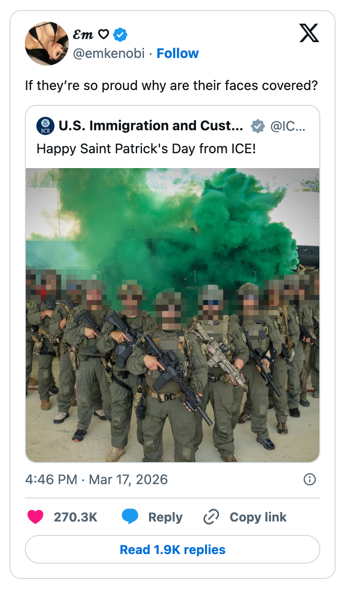The width and height of the screenshot is (348, 589).
Task: Click the Read 1.9K replies button
Action: [x=173, y=549]
